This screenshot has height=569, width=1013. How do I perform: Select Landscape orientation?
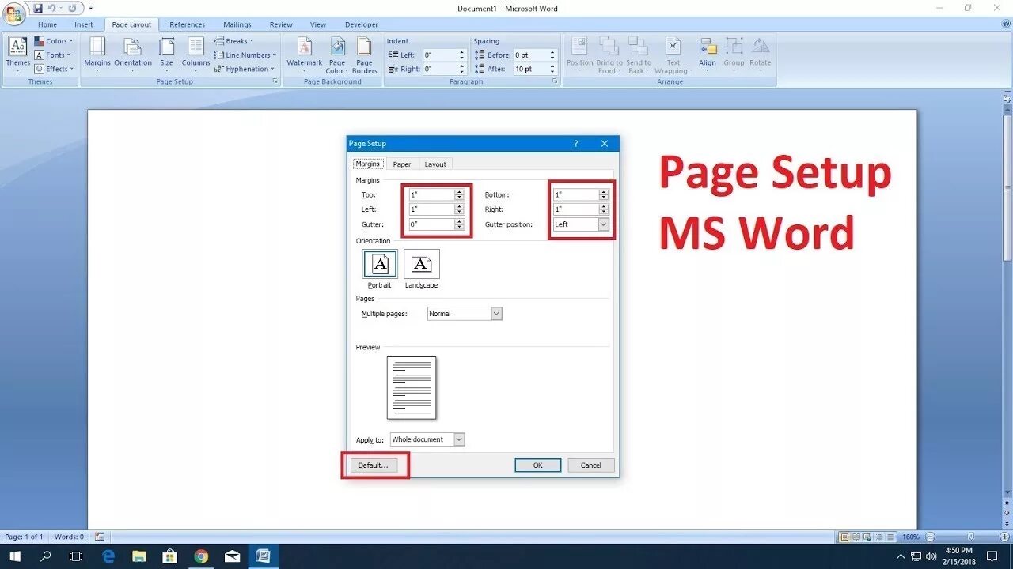tap(421, 269)
